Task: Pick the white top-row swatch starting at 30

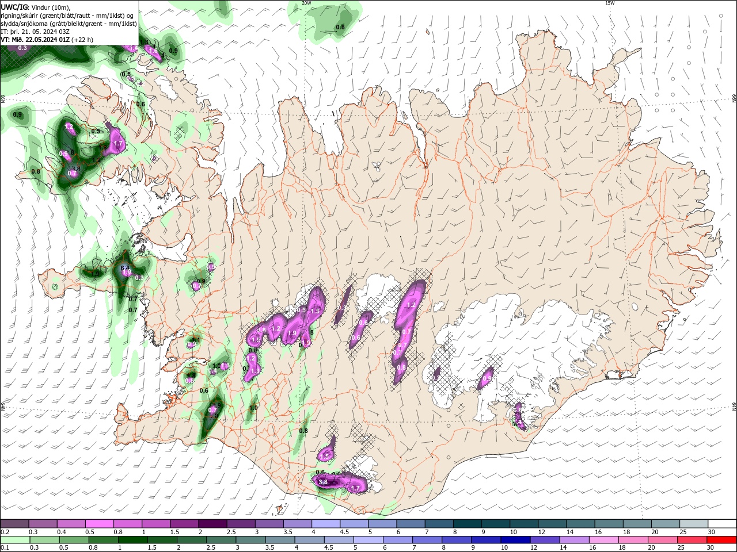Action: (x=722, y=524)
